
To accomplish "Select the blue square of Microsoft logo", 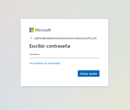I will tap(30, 31).
